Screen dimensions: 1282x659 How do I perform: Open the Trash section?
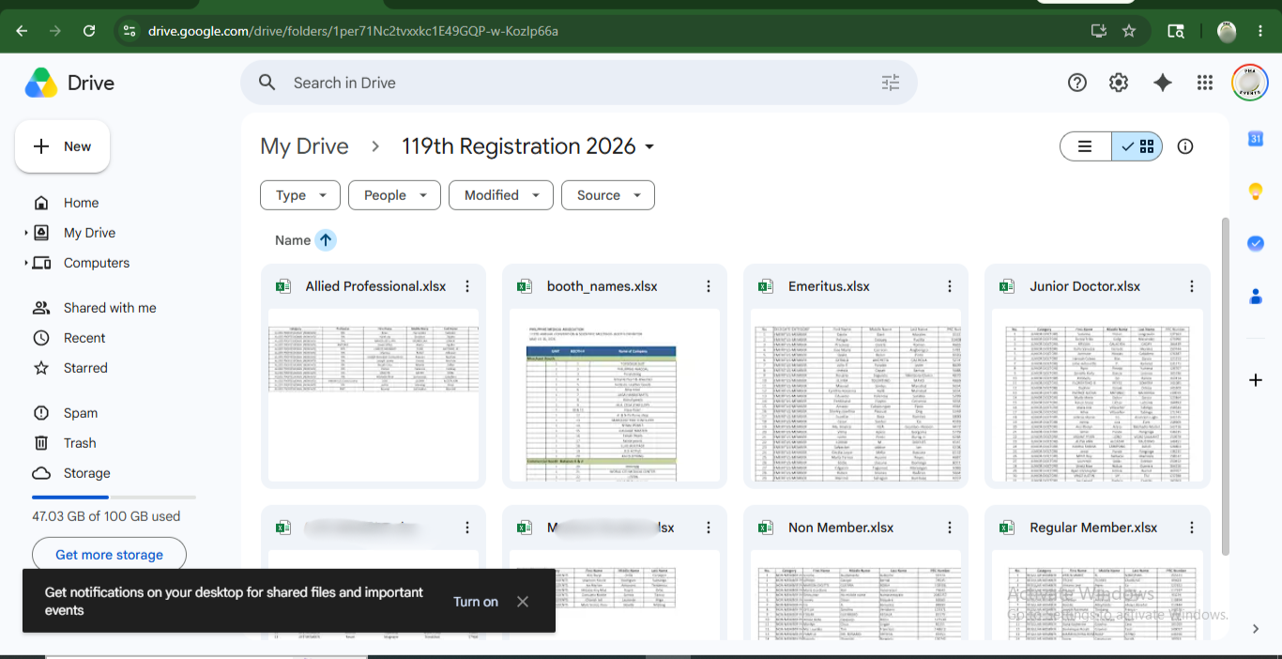80,443
